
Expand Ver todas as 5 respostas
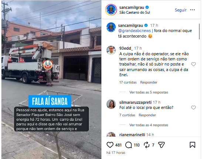(x=149, y=92)
